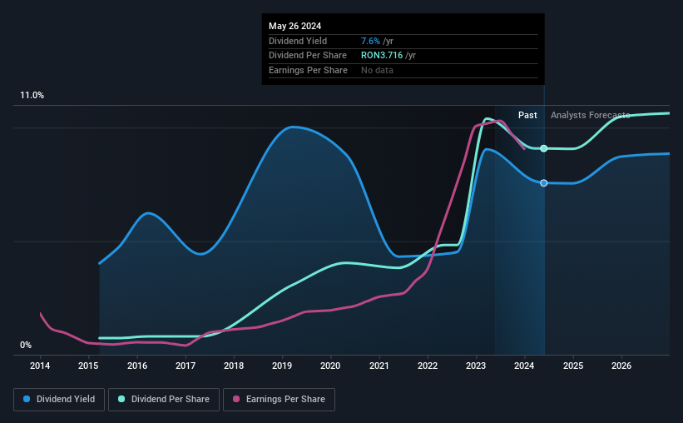683x423 pixels.
Task: Toggle the Earnings Per Share legend button
Action: (x=279, y=400)
